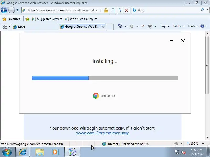
Task: Click the Read Mail icon
Action: tap(143, 26)
